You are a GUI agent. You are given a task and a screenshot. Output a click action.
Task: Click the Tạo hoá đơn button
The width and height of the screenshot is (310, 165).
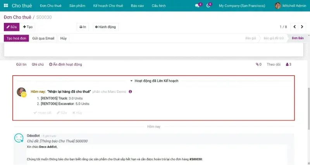(16, 38)
